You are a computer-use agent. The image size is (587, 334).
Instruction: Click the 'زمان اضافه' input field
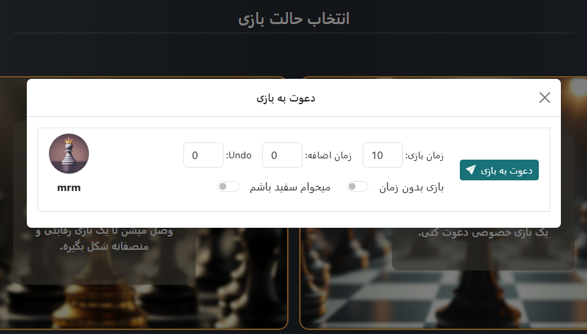point(282,155)
